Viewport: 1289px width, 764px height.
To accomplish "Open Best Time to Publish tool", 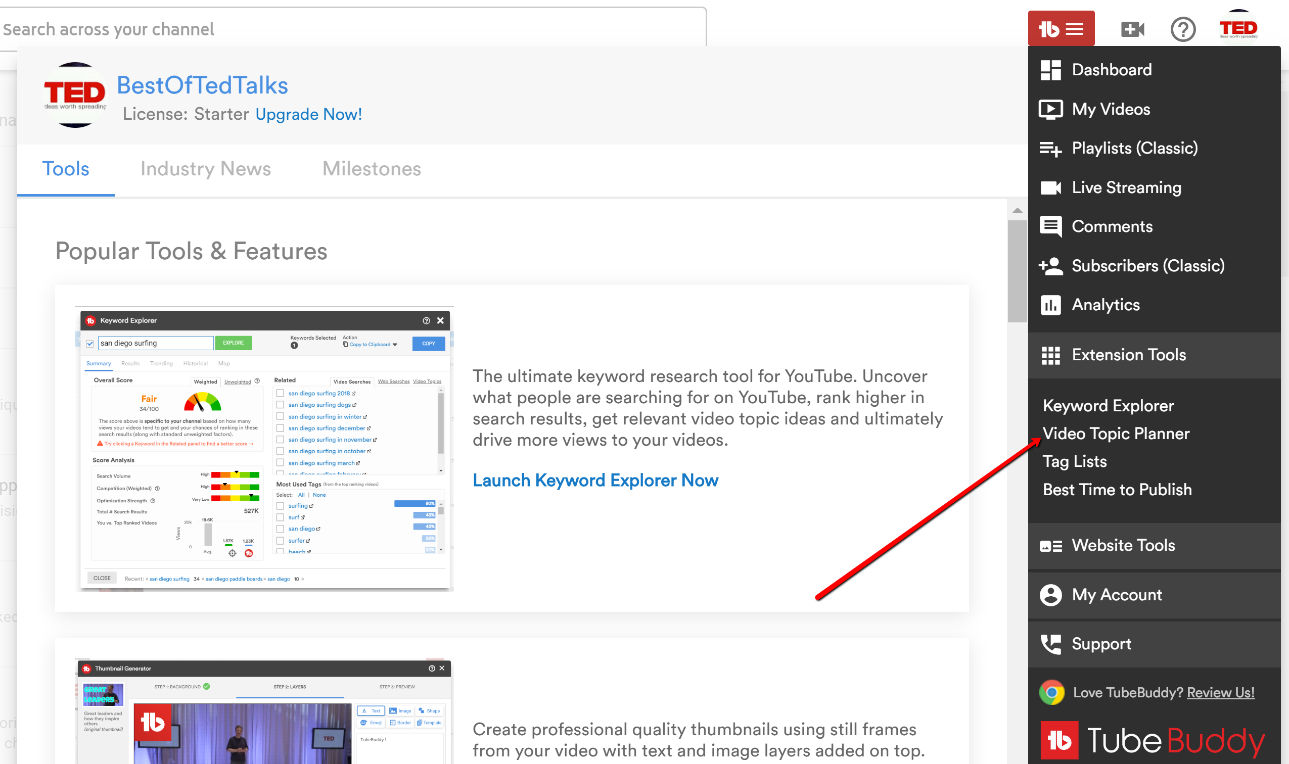I will (1117, 489).
